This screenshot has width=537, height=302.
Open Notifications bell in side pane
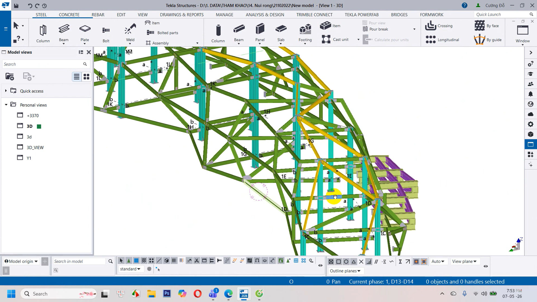531,94
